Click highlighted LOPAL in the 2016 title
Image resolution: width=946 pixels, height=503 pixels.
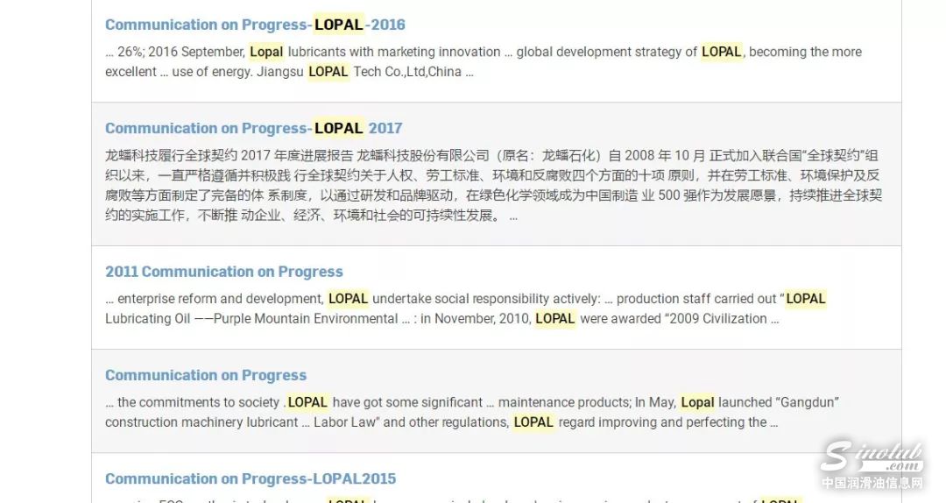click(338, 25)
